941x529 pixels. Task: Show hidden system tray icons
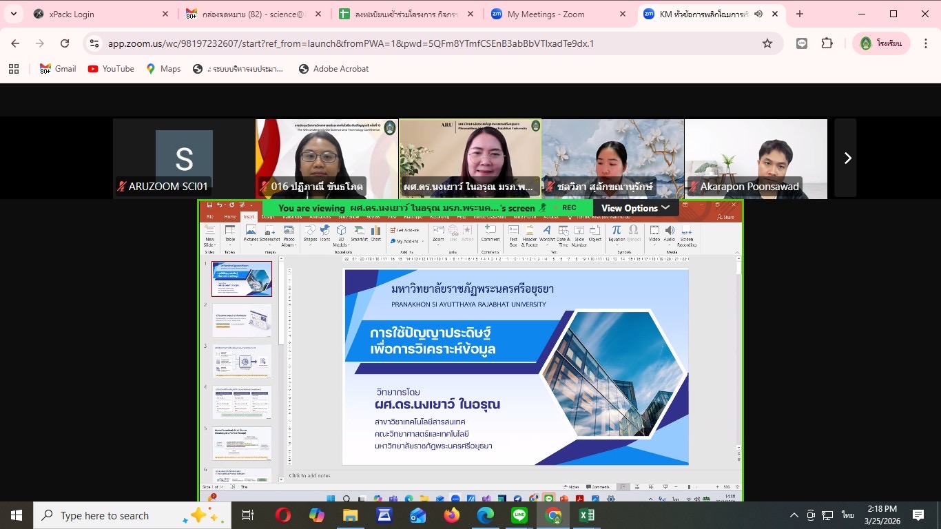coord(794,515)
